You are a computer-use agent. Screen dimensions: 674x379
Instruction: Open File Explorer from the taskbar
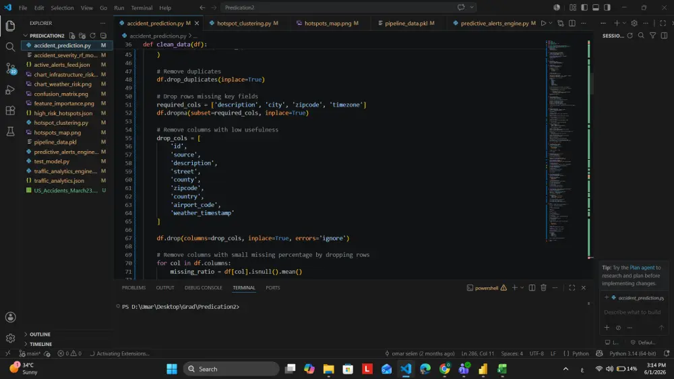329,369
